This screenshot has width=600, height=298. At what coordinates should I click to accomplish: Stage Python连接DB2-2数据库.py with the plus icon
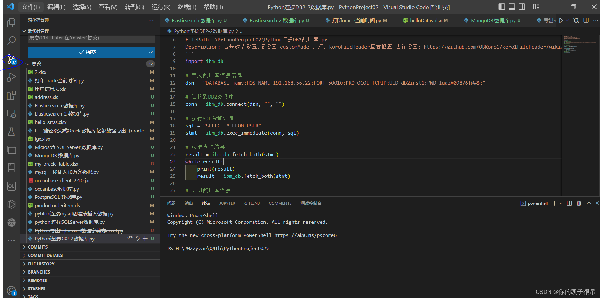pyautogui.click(x=145, y=239)
